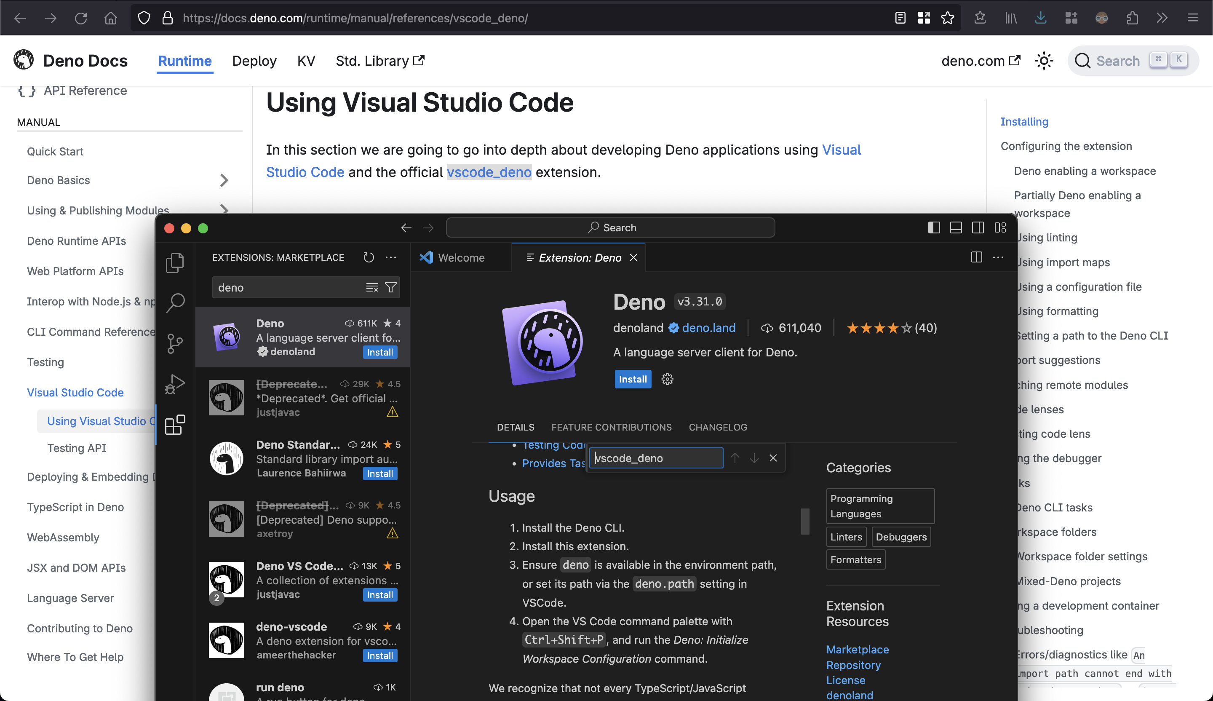Screen dimensions: 1213x701
Task: Open Firefox application hamburger menu
Action: (1192, 18)
